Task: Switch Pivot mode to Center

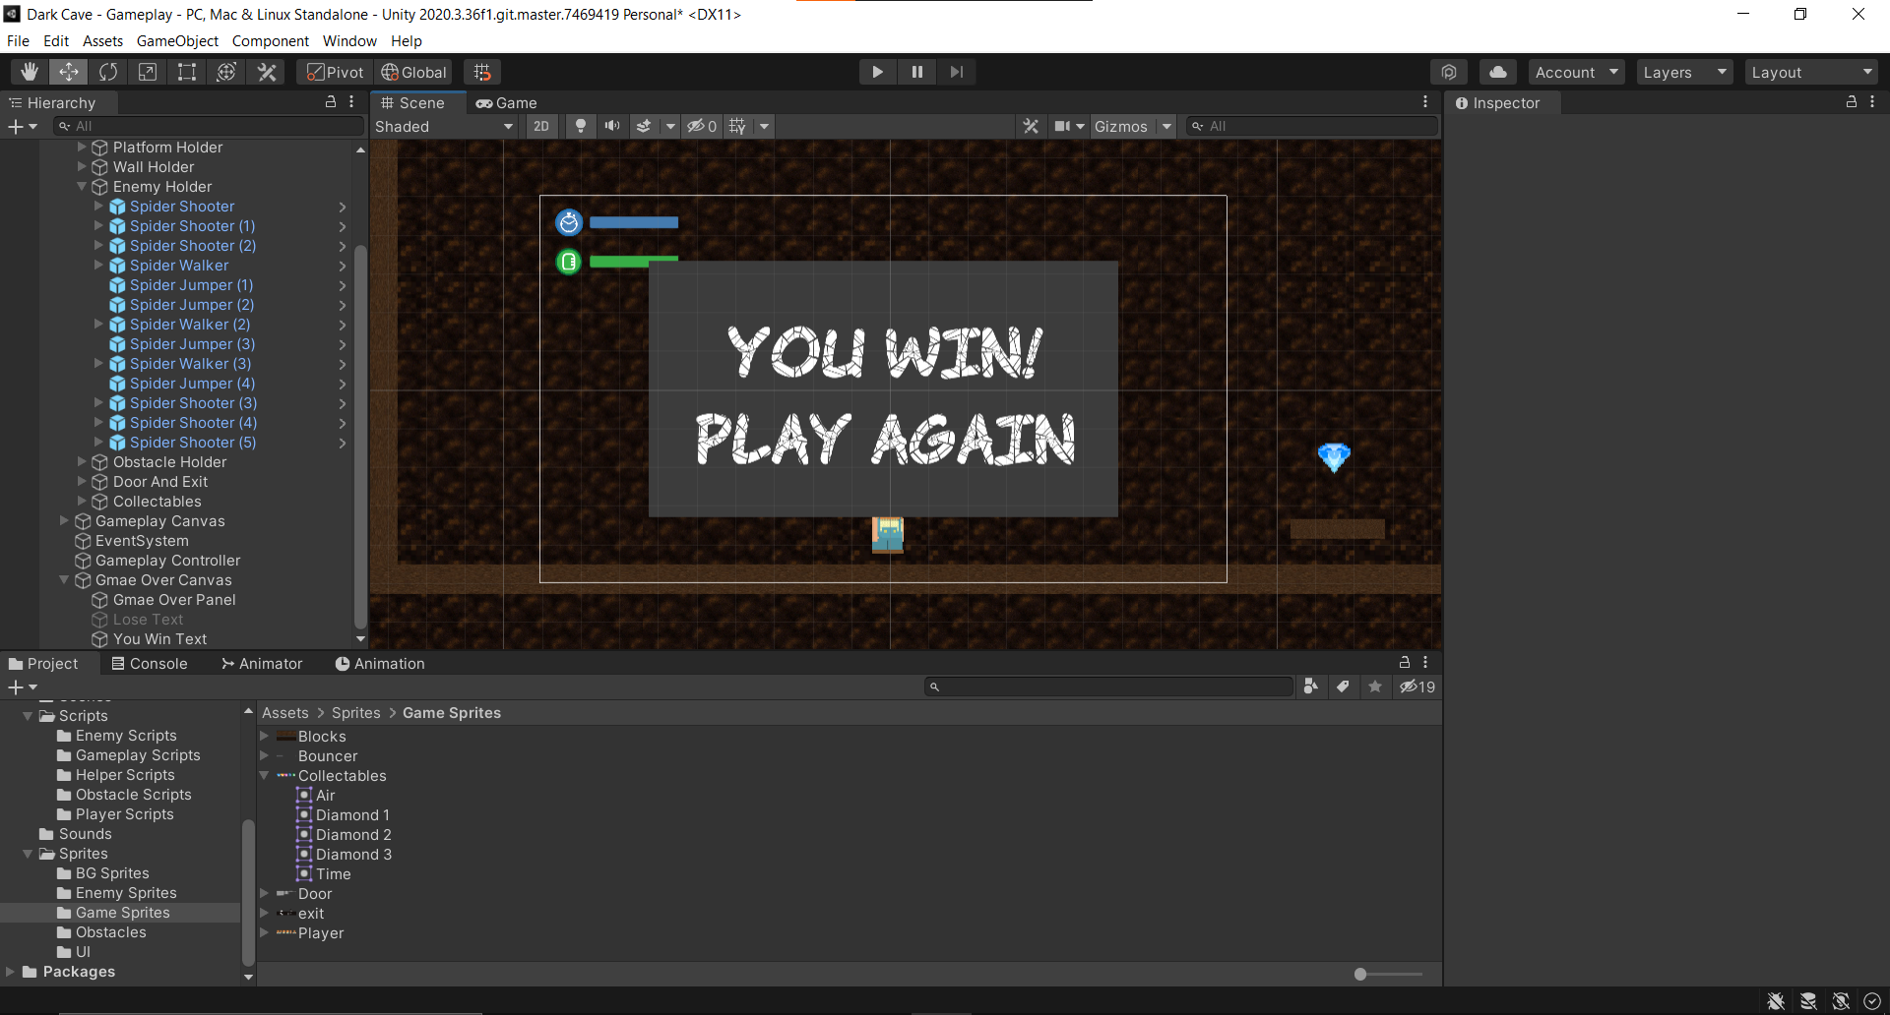Action: pyautogui.click(x=333, y=71)
